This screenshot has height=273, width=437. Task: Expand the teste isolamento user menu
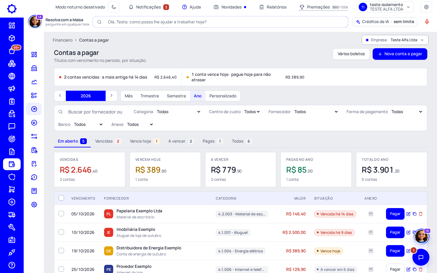point(385,7)
